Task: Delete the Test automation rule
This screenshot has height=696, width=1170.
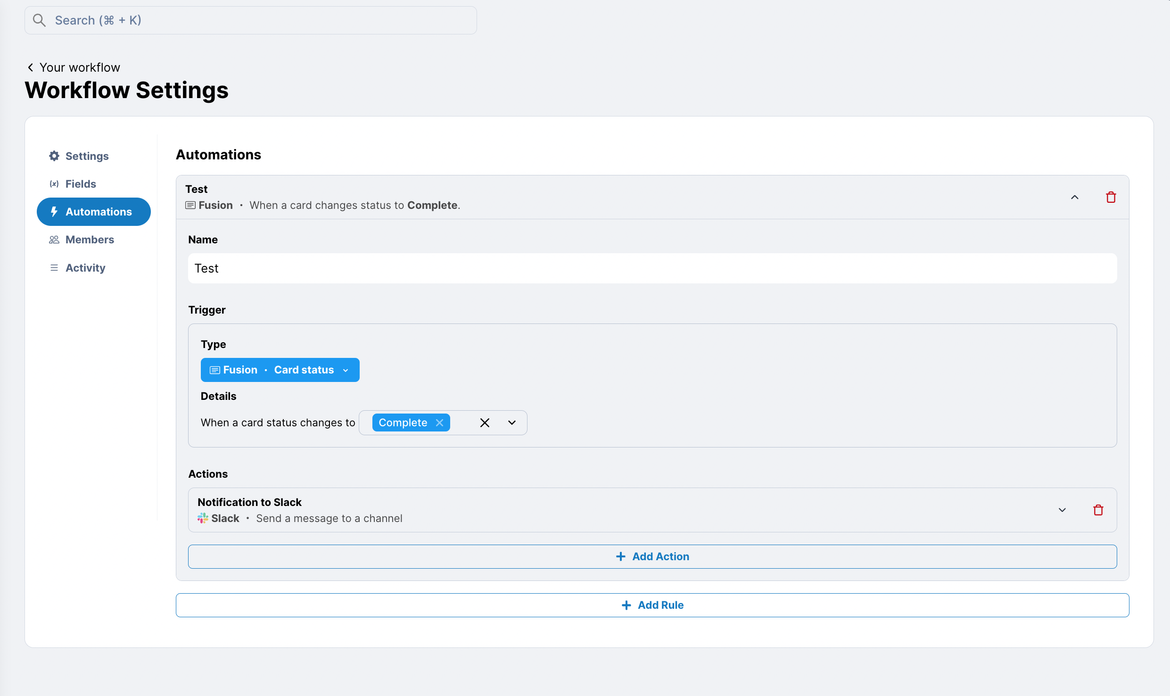Action: click(x=1111, y=197)
